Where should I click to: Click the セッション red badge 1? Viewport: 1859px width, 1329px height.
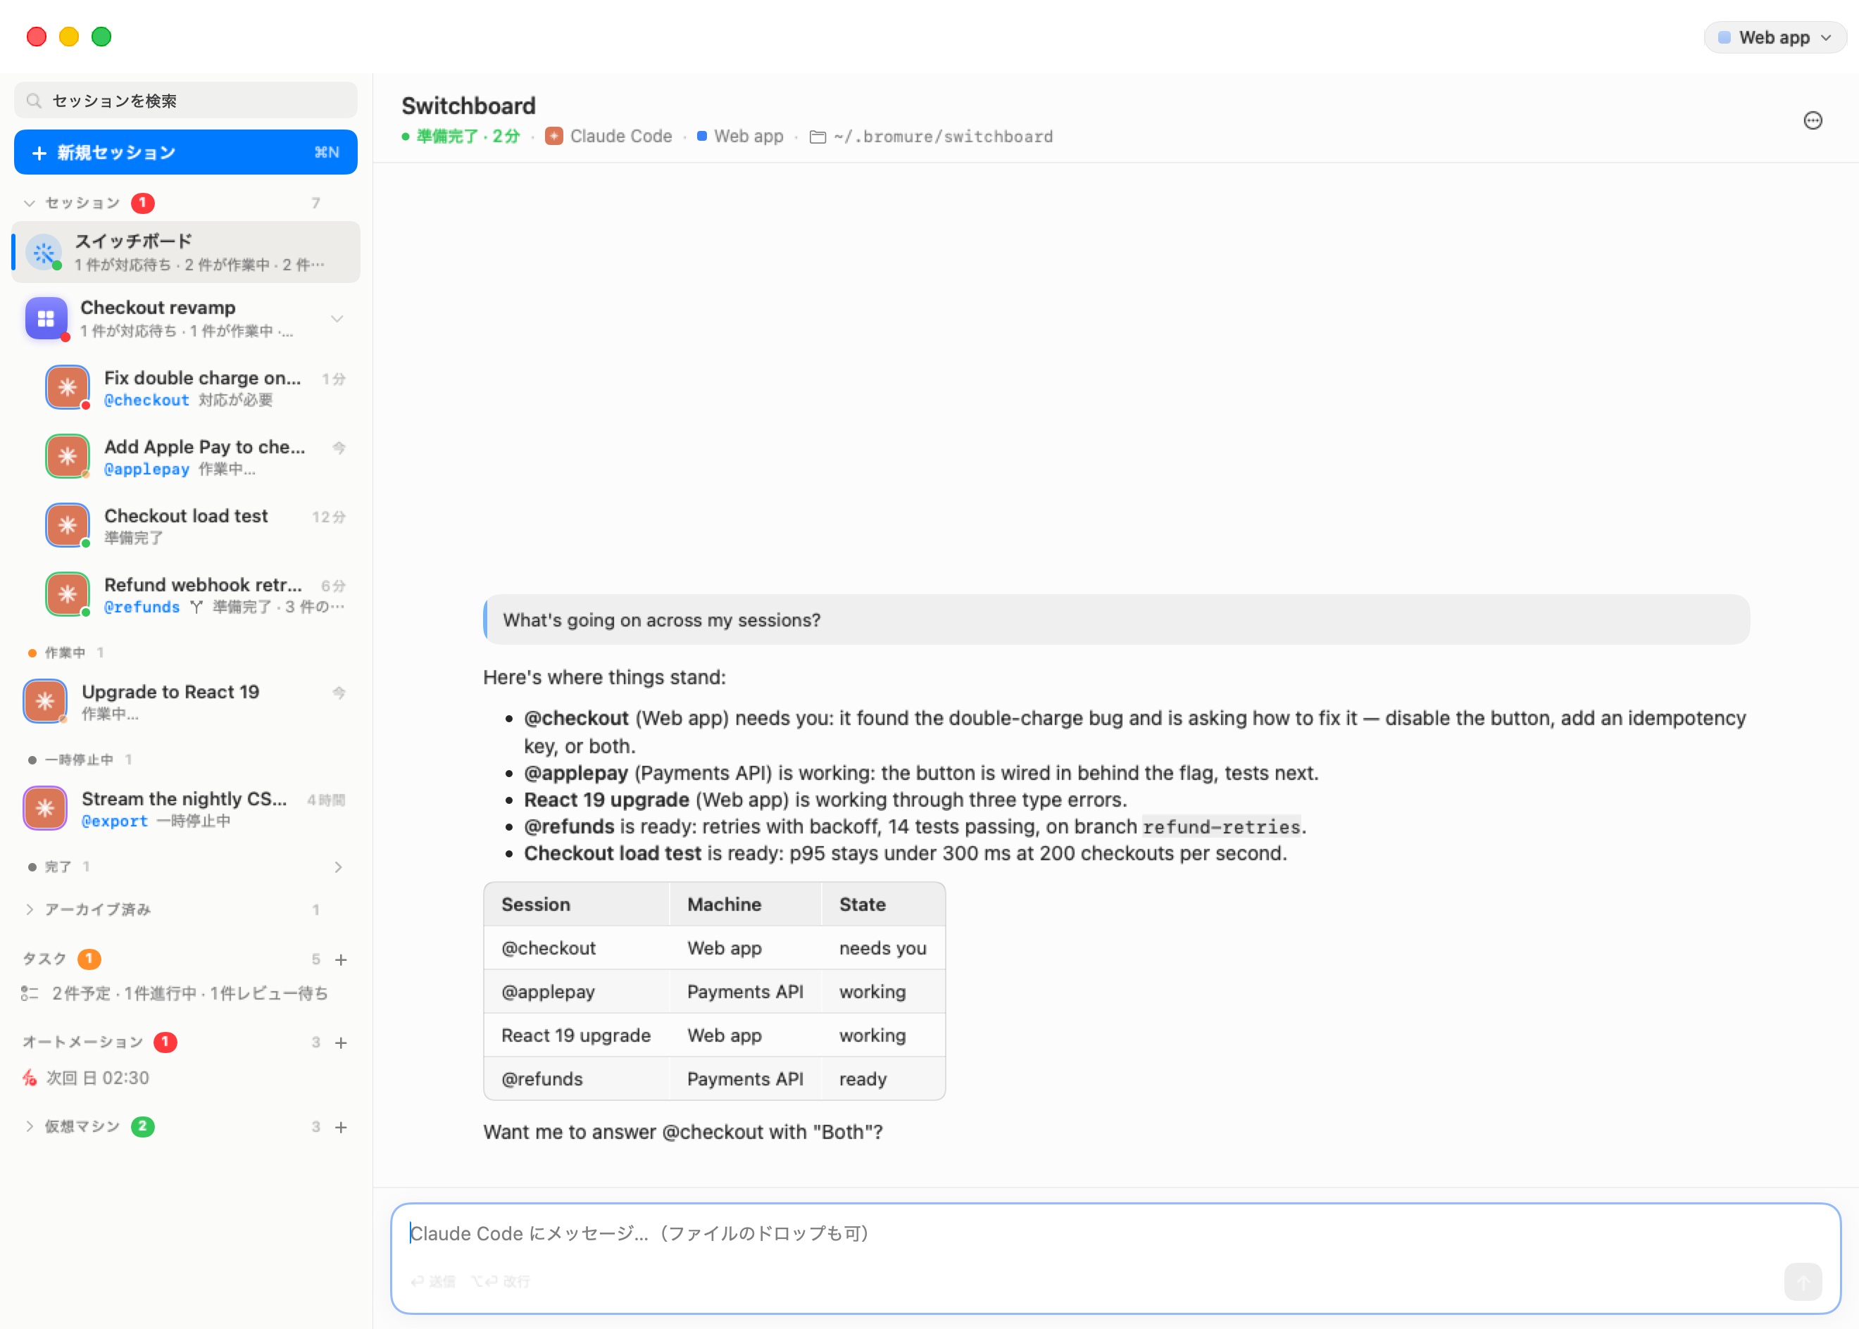pyautogui.click(x=142, y=202)
